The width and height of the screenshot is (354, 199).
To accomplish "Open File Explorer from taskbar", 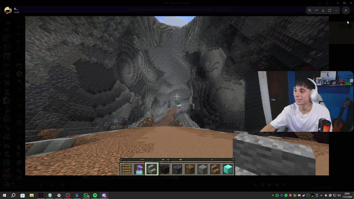I will (x=32, y=195).
